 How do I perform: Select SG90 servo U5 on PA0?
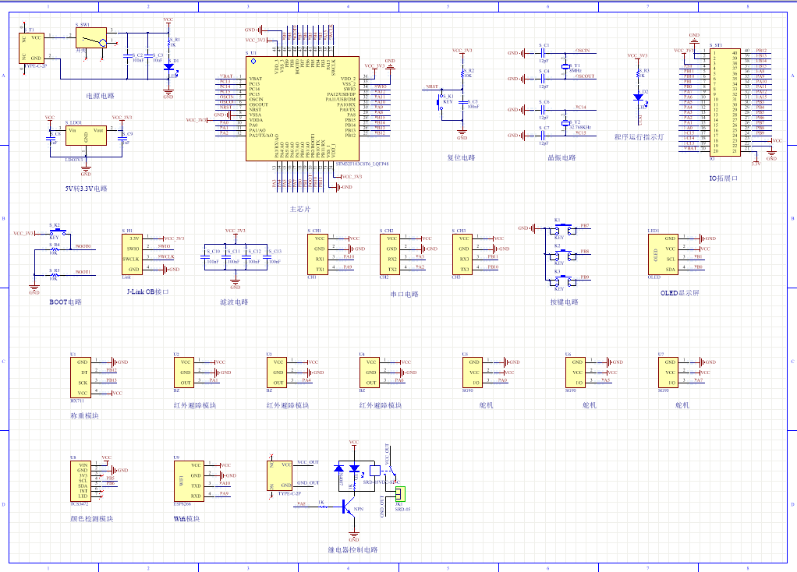click(473, 373)
